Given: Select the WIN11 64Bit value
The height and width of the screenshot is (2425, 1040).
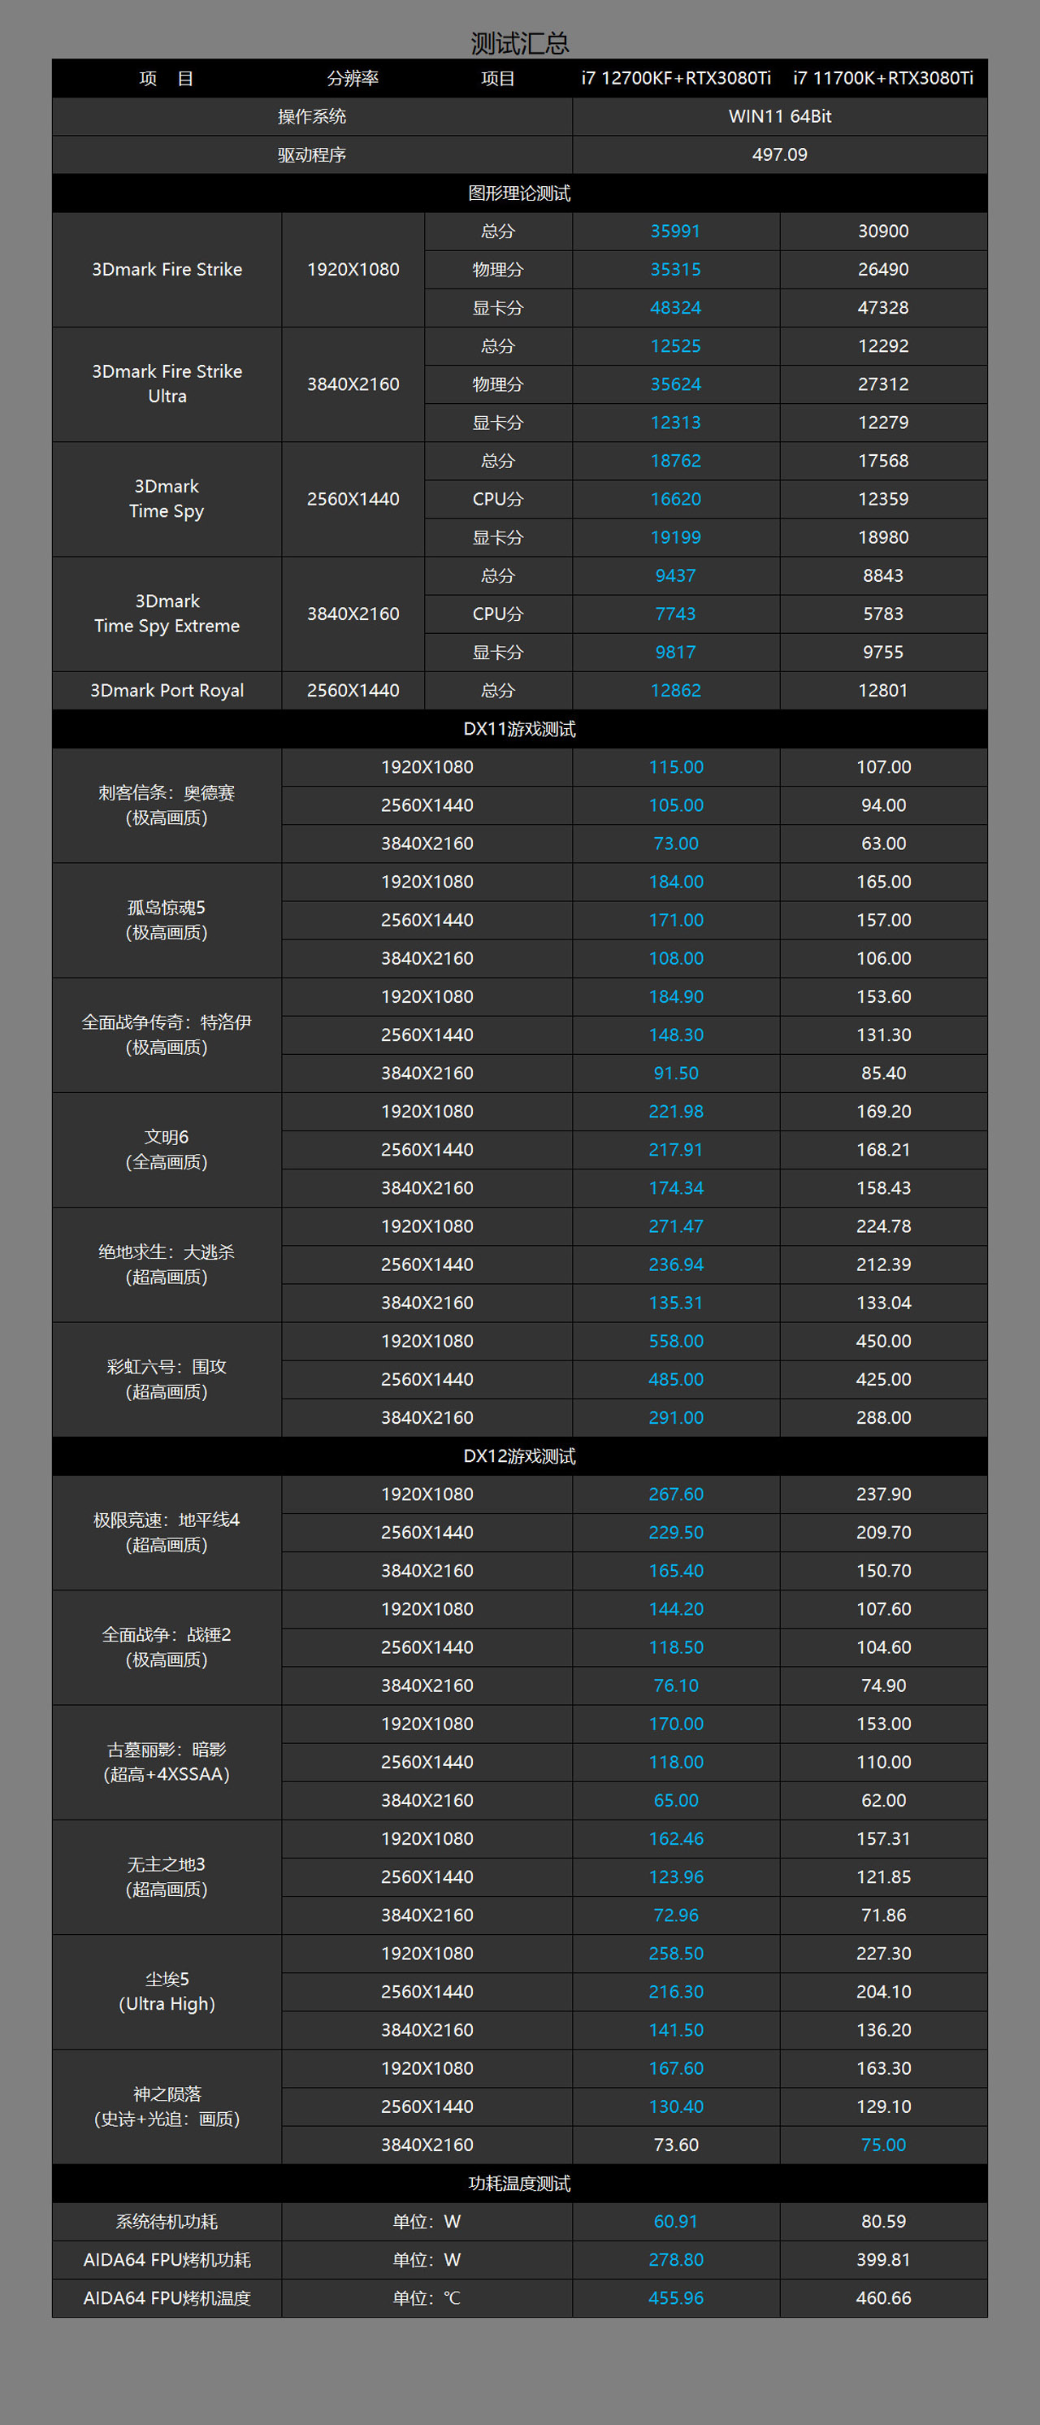Looking at the screenshot, I should click(x=779, y=117).
